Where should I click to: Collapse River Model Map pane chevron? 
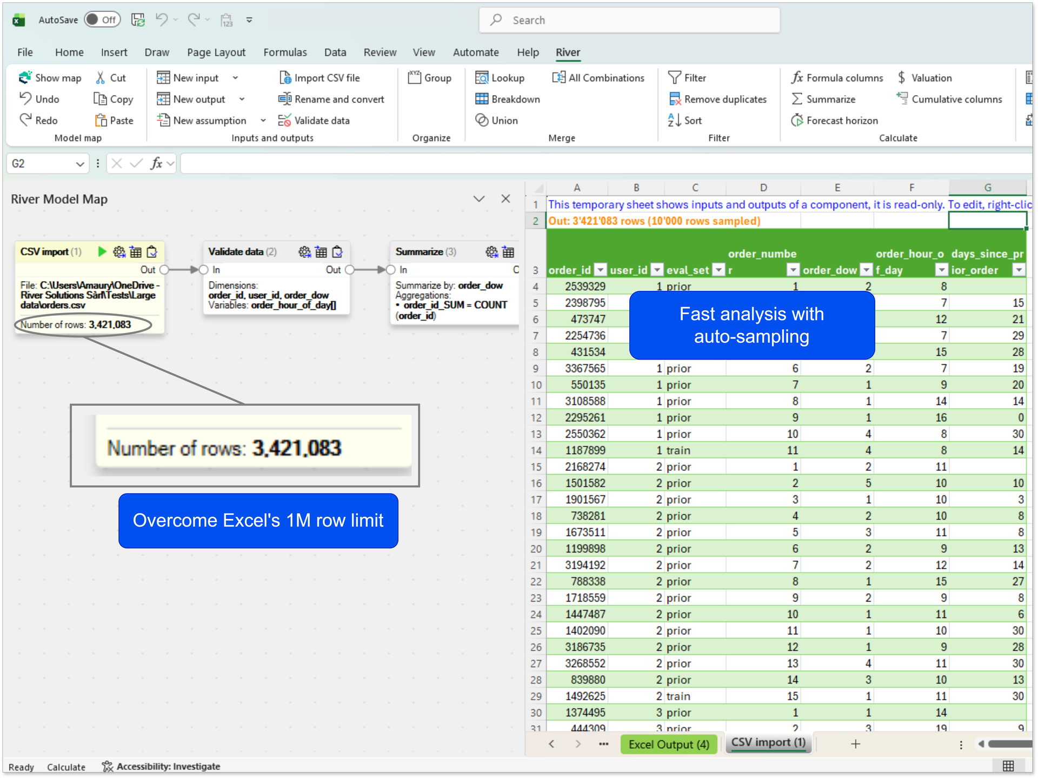[478, 199]
